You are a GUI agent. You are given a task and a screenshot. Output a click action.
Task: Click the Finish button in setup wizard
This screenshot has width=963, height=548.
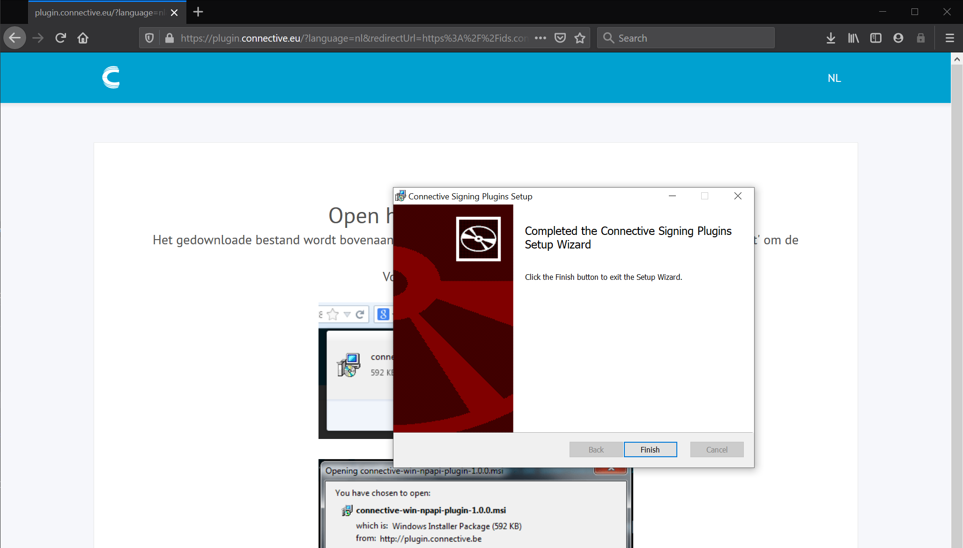click(x=650, y=449)
